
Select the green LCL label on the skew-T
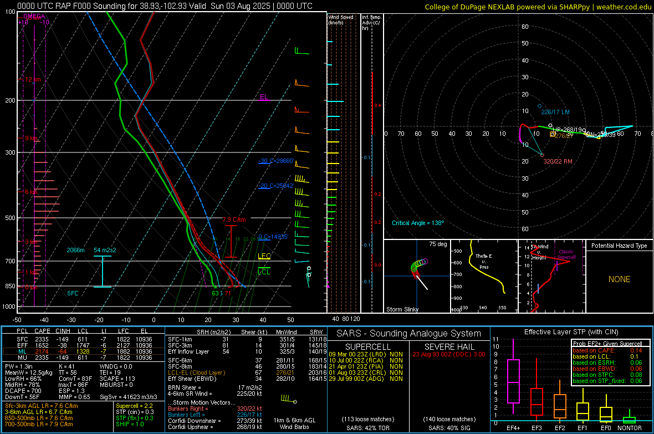pos(264,272)
